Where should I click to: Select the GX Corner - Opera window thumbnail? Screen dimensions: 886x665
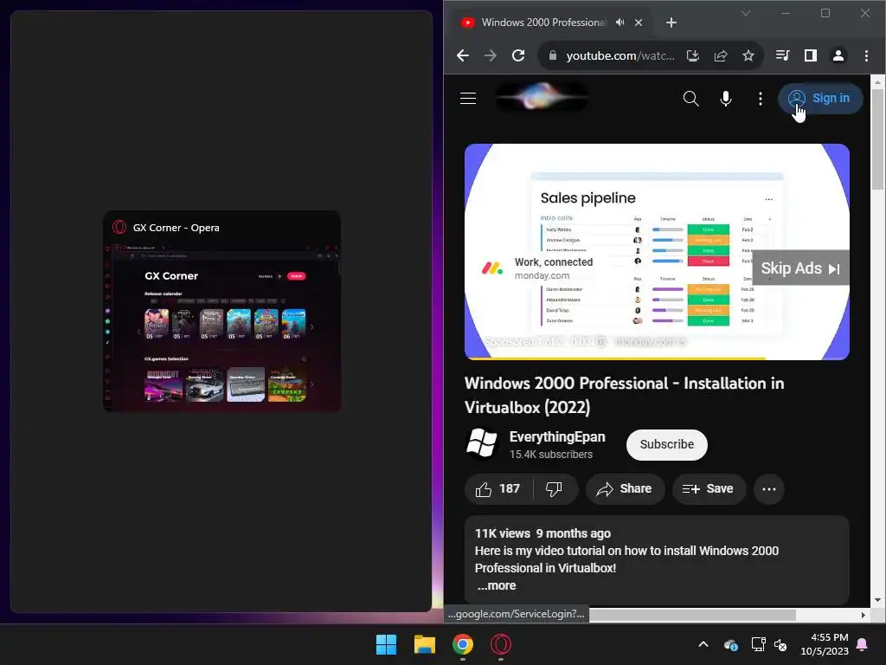(x=222, y=311)
